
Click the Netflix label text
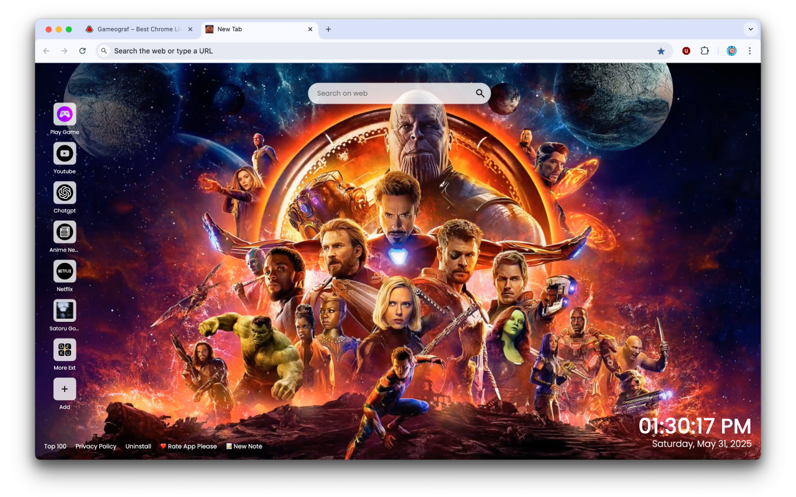click(65, 289)
